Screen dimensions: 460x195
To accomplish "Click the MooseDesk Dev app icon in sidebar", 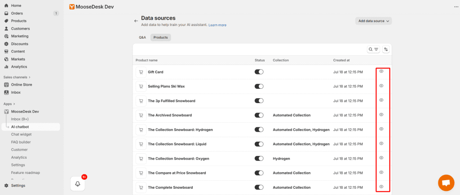I will [6, 112].
